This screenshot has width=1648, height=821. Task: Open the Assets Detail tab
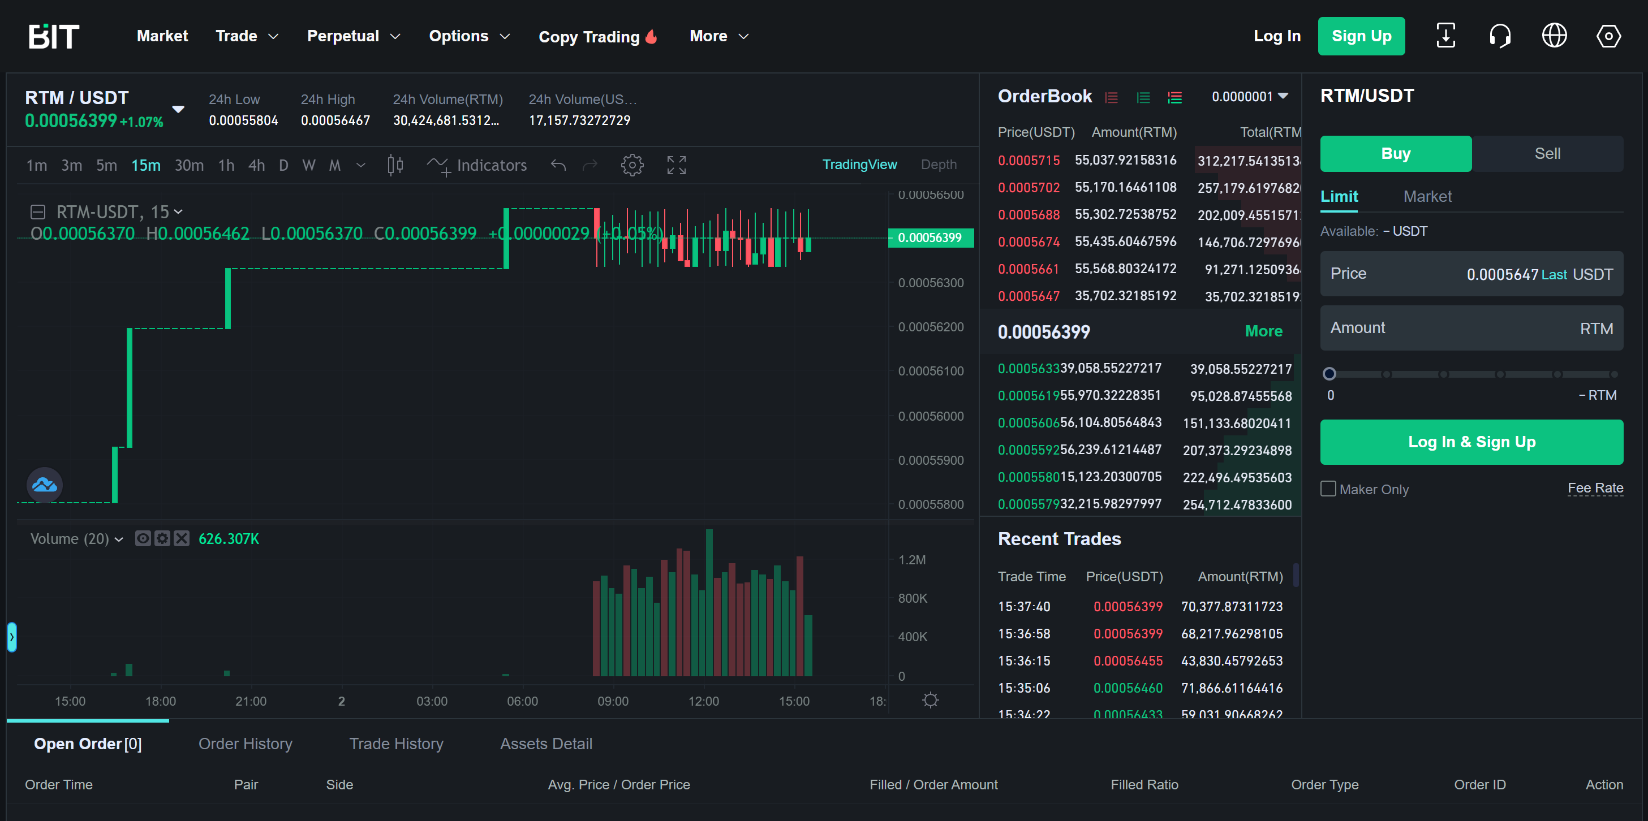[x=546, y=744]
